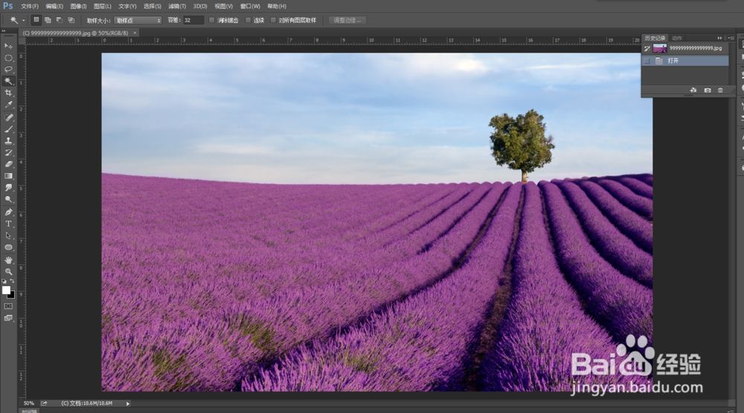The width and height of the screenshot is (744, 413).
Task: Select the Path Selection tool
Action: (x=8, y=235)
